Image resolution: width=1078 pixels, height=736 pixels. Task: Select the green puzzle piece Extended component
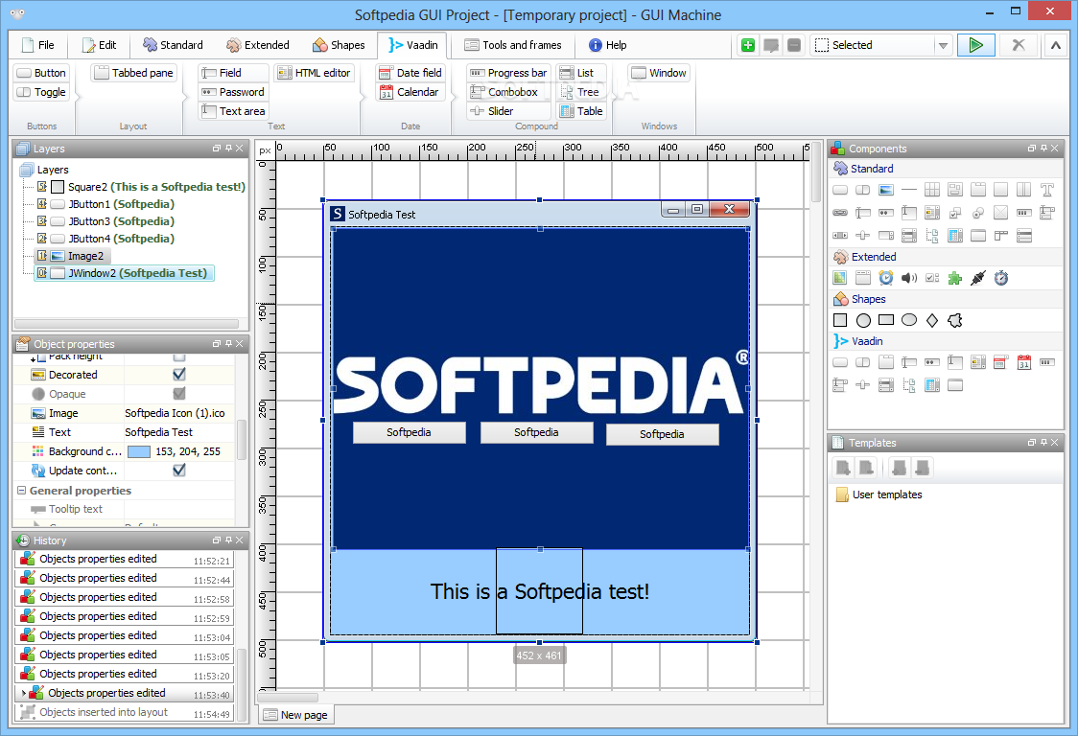(x=955, y=278)
